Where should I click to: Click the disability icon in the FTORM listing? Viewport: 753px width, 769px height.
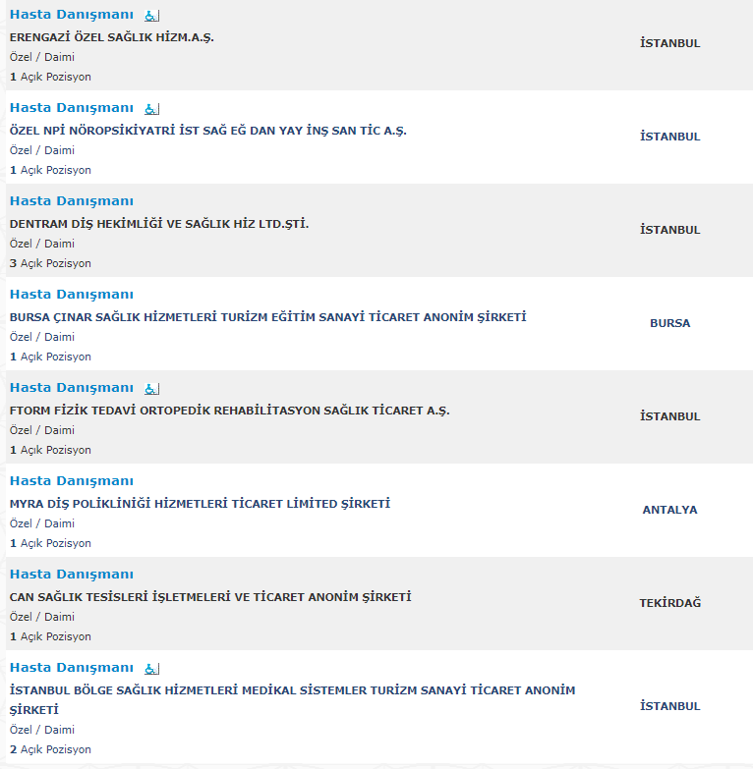coord(151,389)
